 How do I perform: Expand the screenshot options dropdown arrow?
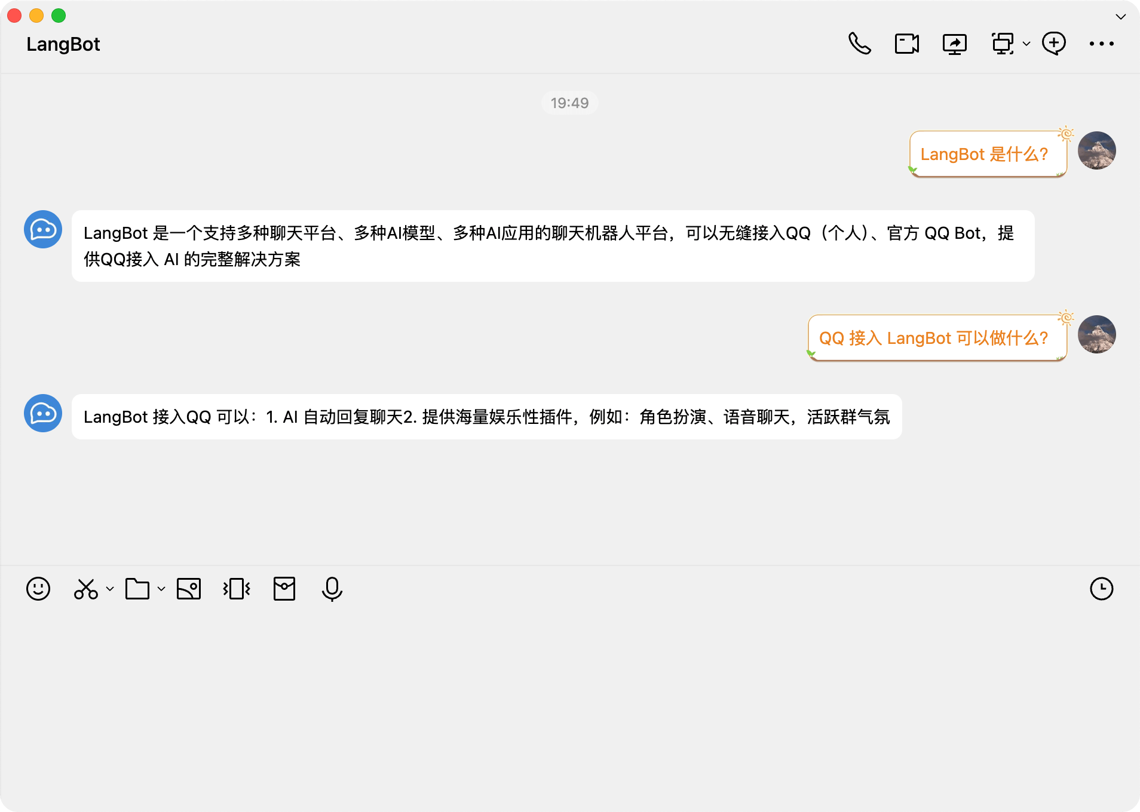click(x=110, y=589)
